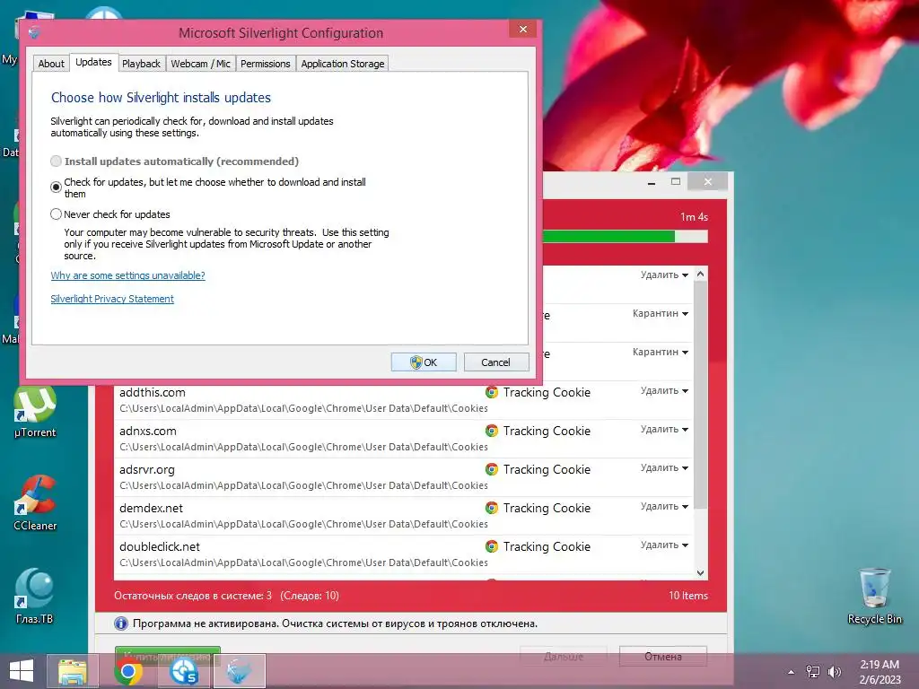Open the Удалить dropdown for adsrvr.org
Viewport: 919px width, 689px height.
pos(664,468)
